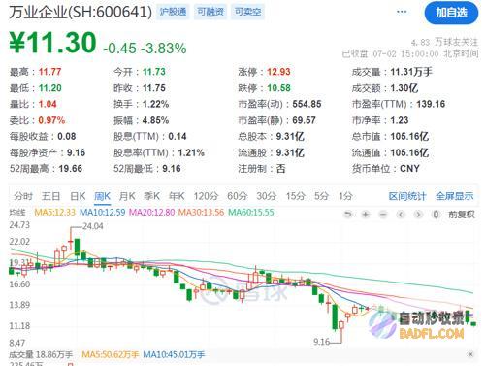This screenshot has width=485, height=366.
Task: Shift chart right with the right arrow icon
Action: coord(418,215)
